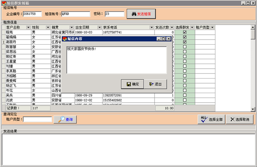Uncheck the 选择群发 checkbox for 程亮

(x=185, y=32)
